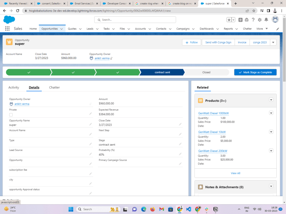
Task: Expand the Leads tab dropdown arrow
Action: 97,29
